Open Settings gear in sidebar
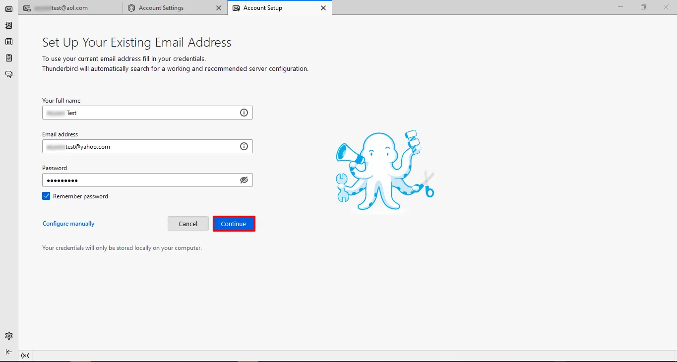The image size is (677, 362). click(8, 336)
